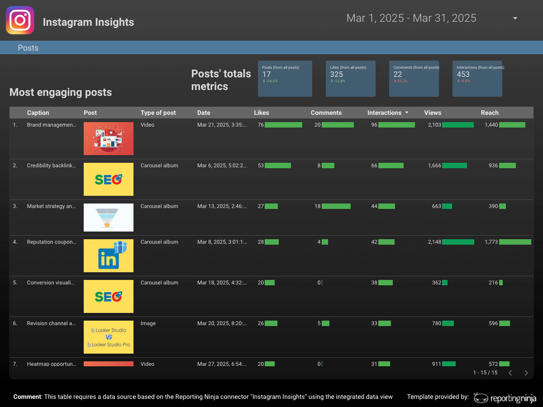Toggle sort arrow on Interactions column

(x=406, y=113)
